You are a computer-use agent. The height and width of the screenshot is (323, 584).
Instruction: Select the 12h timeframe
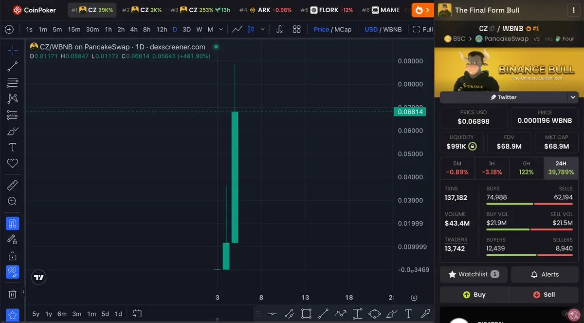point(162,29)
